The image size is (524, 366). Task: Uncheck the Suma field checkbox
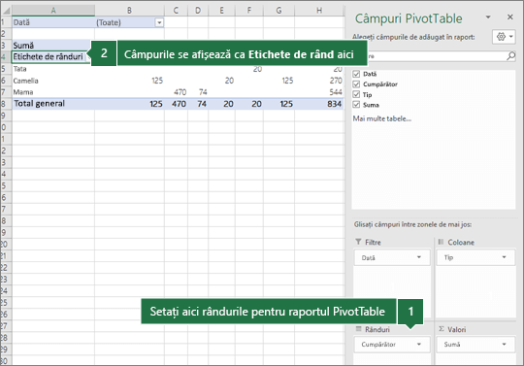tap(356, 105)
